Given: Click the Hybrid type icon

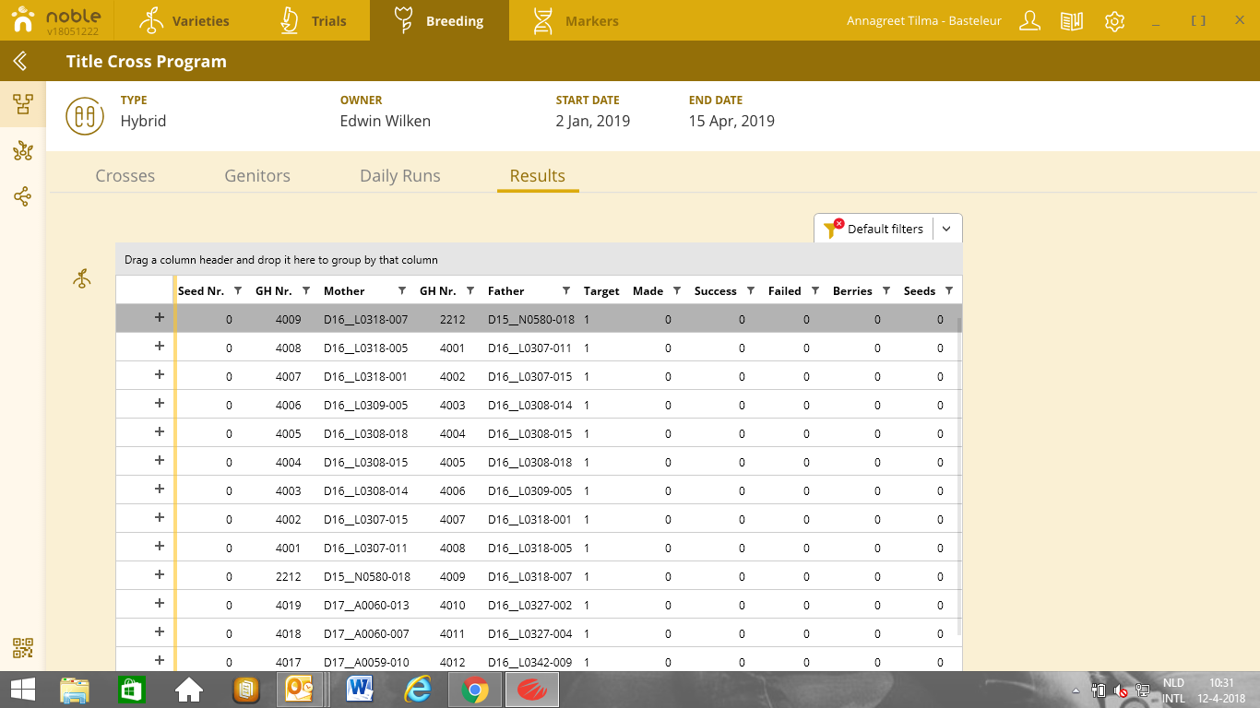Looking at the screenshot, I should click(x=85, y=116).
